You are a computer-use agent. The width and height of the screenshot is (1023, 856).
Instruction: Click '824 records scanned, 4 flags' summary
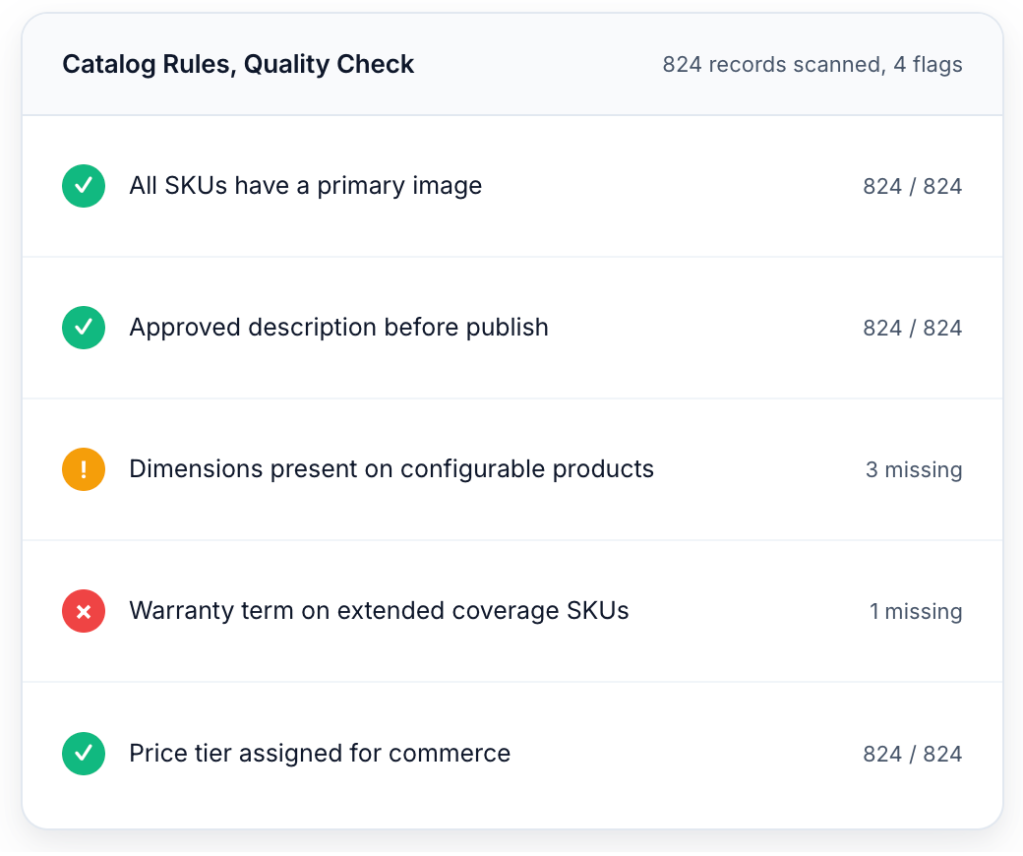[x=812, y=65]
